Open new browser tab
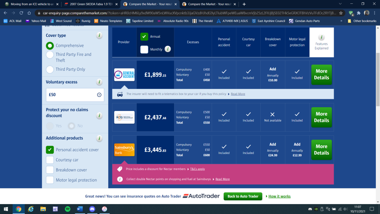 point(244,4)
